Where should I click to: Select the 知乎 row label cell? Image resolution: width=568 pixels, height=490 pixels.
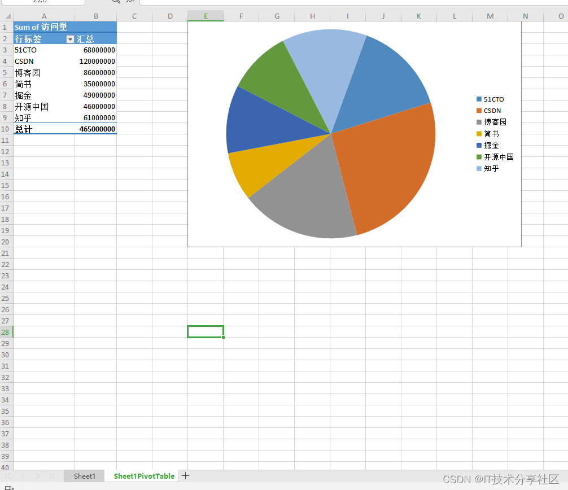(x=44, y=117)
